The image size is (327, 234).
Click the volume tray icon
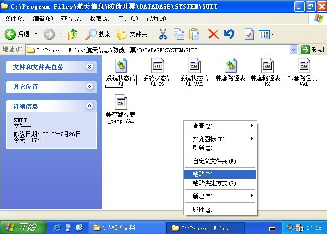(290, 227)
